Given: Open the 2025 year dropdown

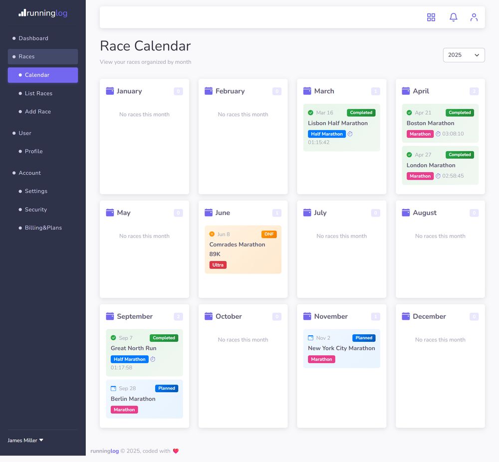Looking at the screenshot, I should tap(464, 55).
